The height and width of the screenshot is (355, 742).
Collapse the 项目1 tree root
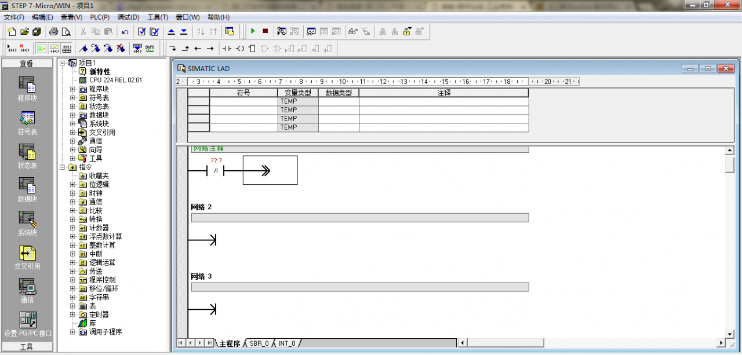click(63, 63)
